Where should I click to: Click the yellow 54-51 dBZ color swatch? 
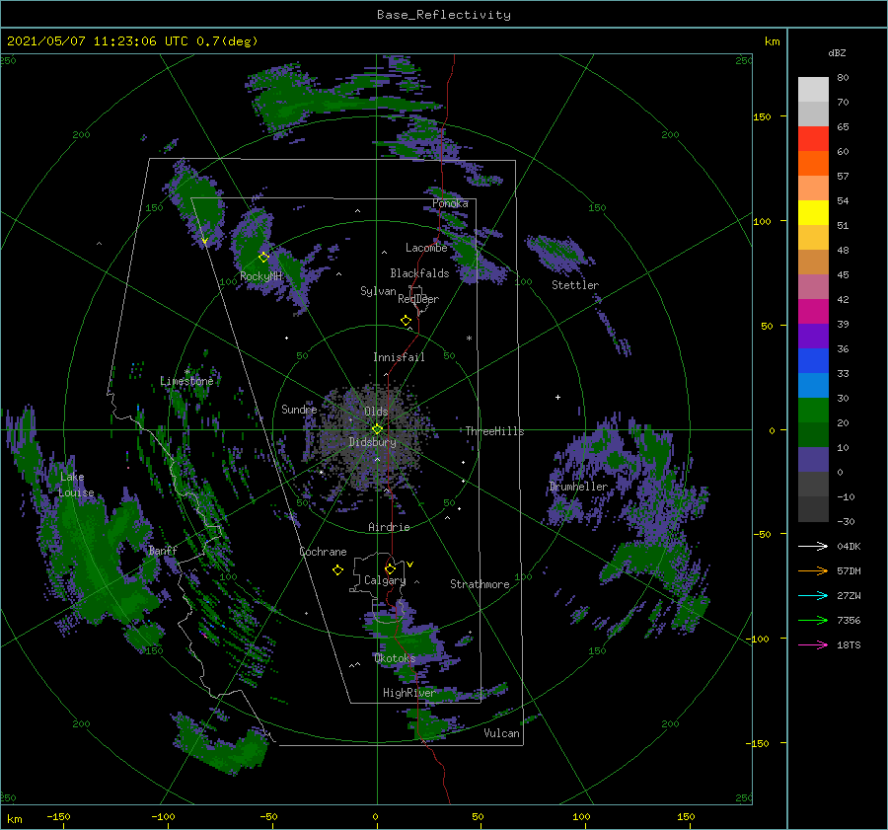tap(813, 213)
